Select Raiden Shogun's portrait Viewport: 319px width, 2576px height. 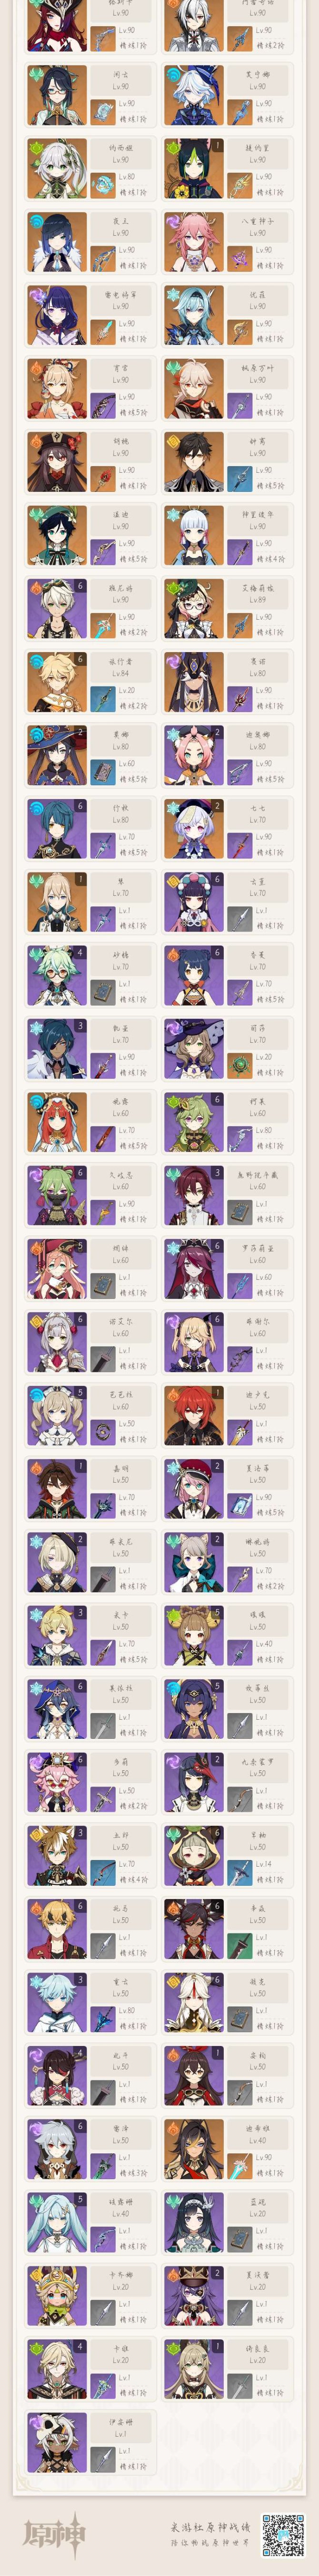point(57,315)
